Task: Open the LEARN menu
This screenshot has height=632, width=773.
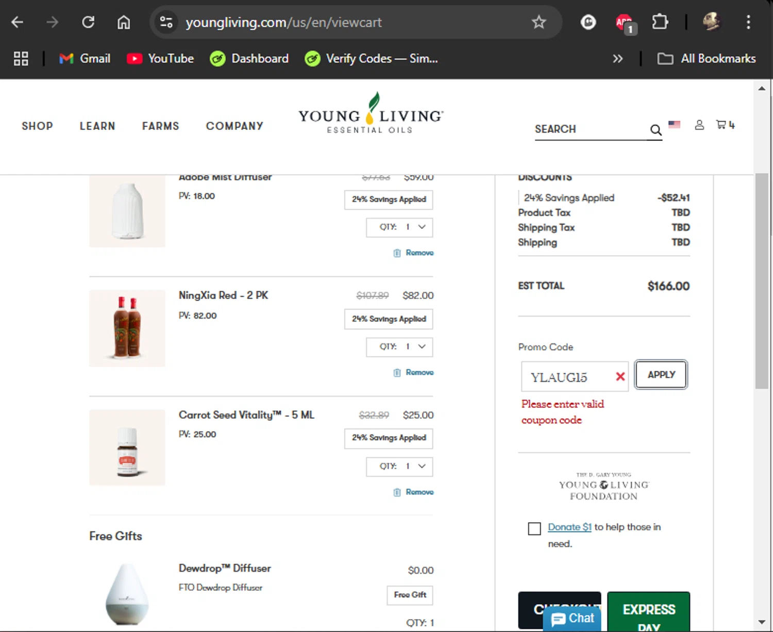Action: click(97, 126)
